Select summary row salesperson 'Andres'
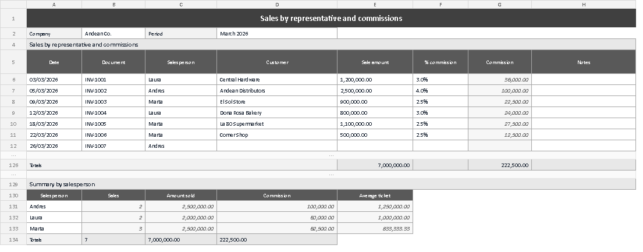Image resolution: width=643 pixels, height=252 pixels. click(54, 207)
